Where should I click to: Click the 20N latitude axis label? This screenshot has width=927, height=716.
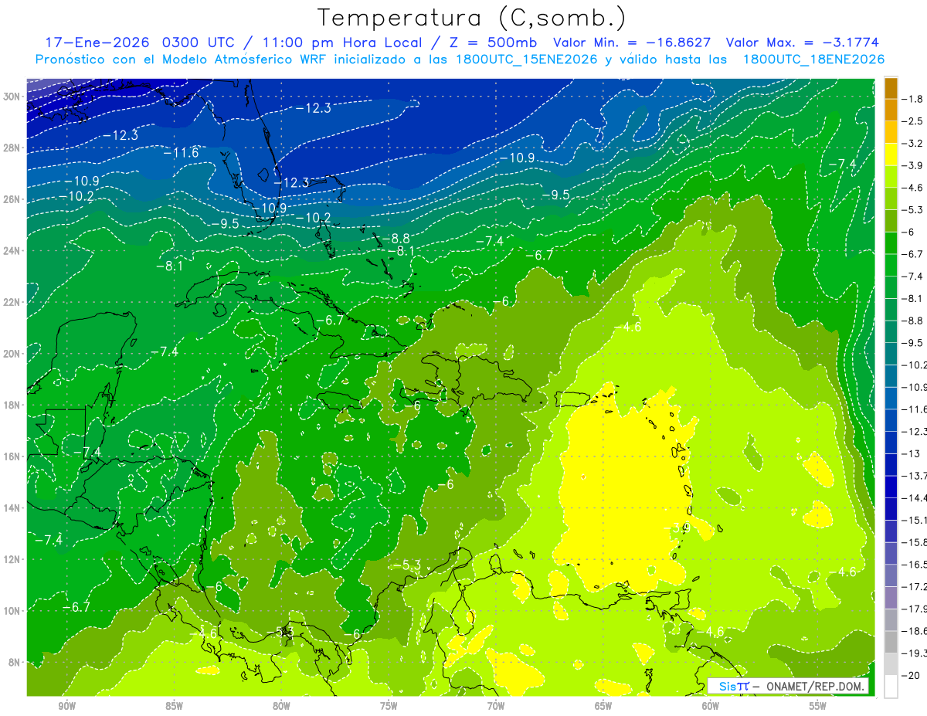coord(12,354)
